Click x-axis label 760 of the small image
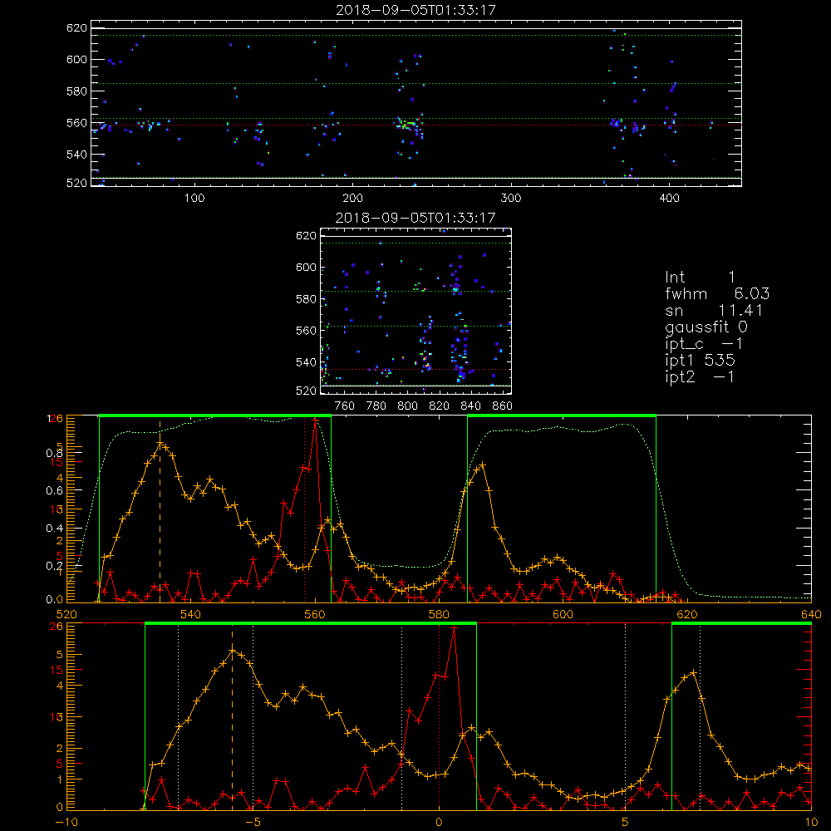 point(345,406)
